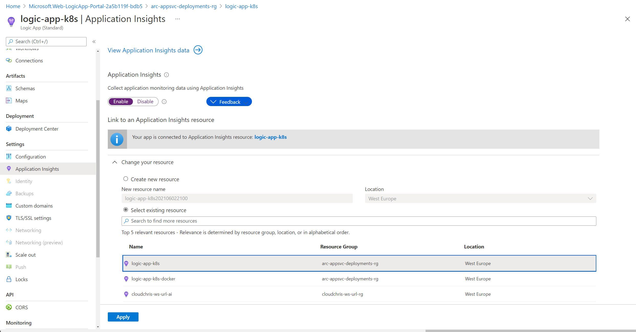Toggle Application Insights Enable button
The image size is (636, 332).
(x=121, y=101)
